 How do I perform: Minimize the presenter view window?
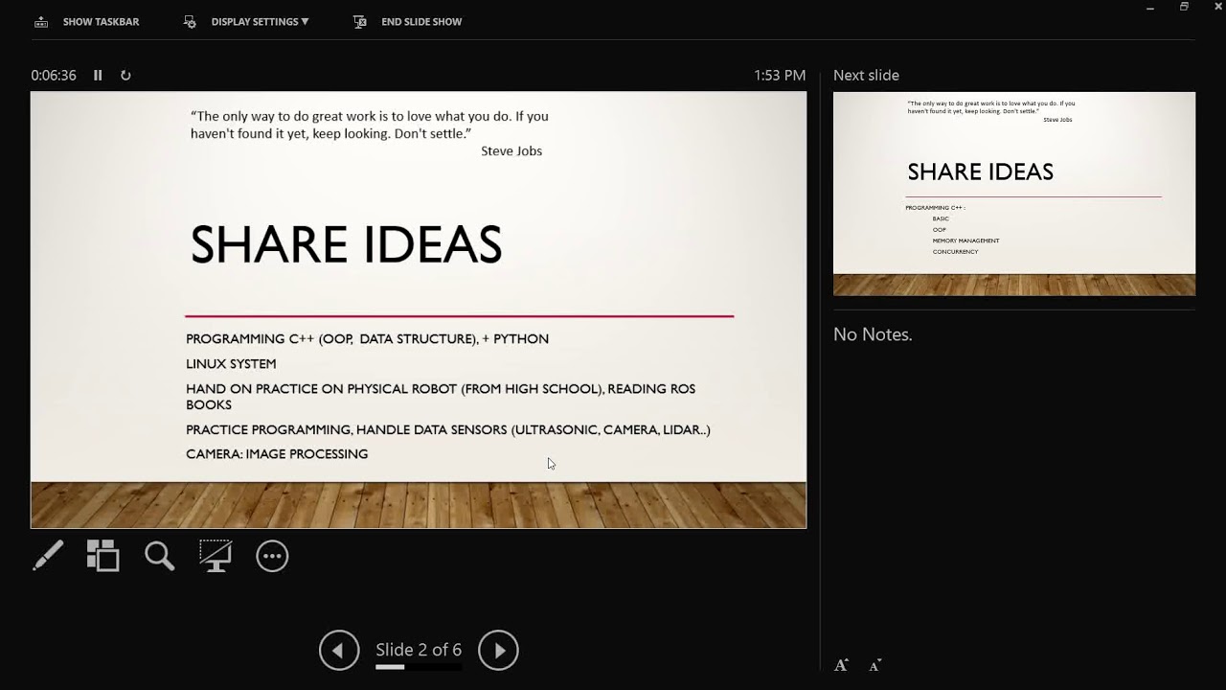(x=1150, y=8)
